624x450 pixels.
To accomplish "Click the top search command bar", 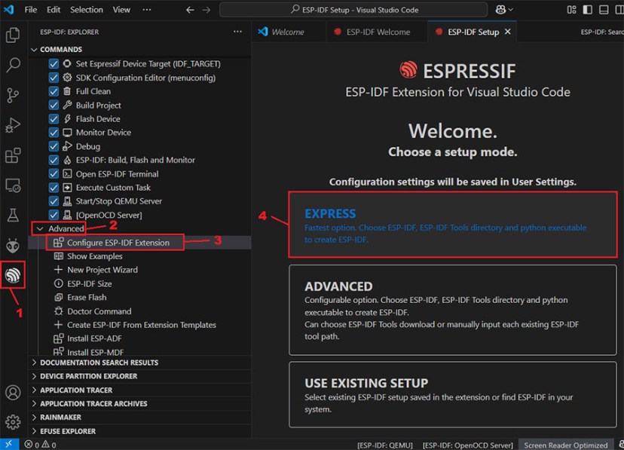I will tap(354, 9).
